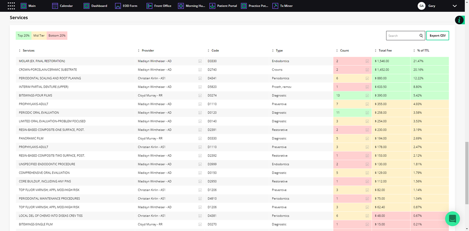Click the Calendar icon in top bar

[55, 6]
